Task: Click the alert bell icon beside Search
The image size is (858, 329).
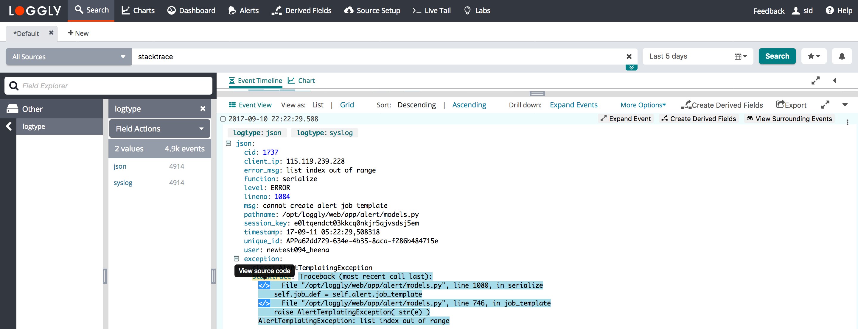Action: (x=841, y=56)
